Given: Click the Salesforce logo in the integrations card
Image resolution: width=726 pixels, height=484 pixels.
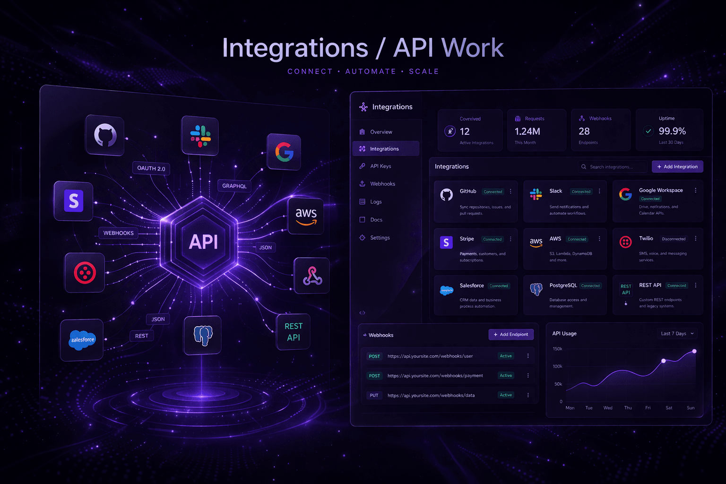Looking at the screenshot, I should point(447,291).
